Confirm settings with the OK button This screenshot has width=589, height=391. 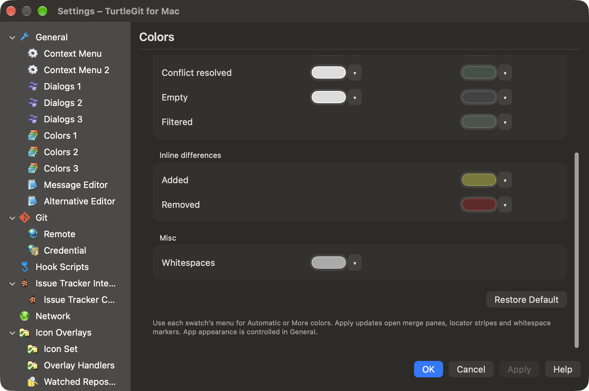[x=428, y=369]
